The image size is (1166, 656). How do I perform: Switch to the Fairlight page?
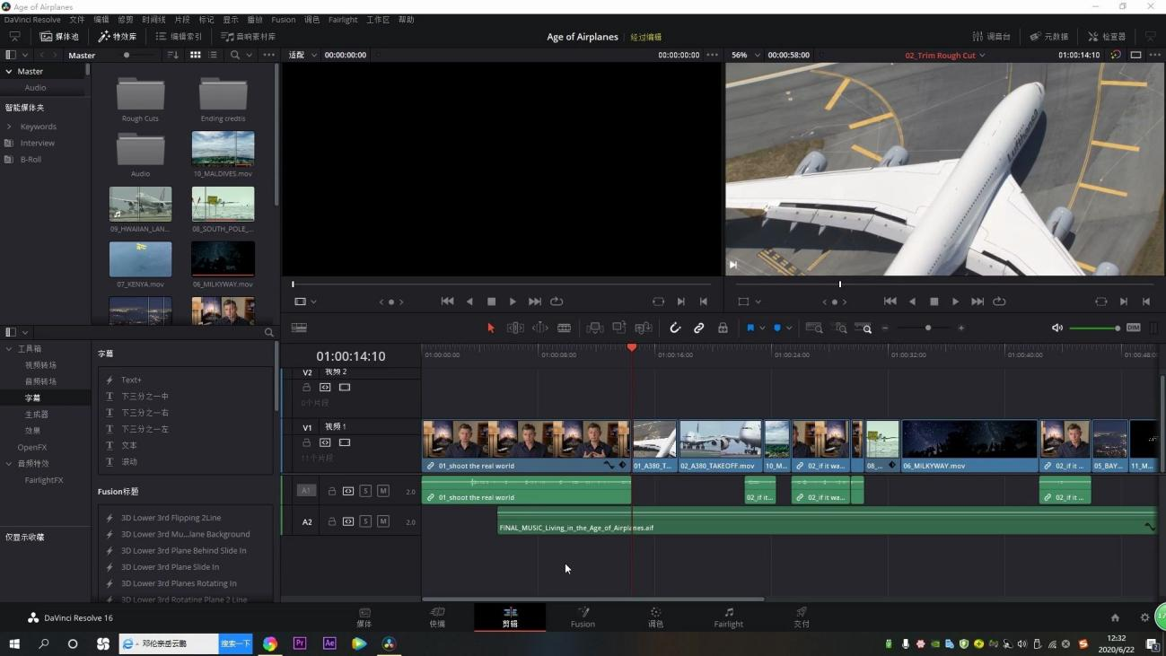pyautogui.click(x=728, y=617)
